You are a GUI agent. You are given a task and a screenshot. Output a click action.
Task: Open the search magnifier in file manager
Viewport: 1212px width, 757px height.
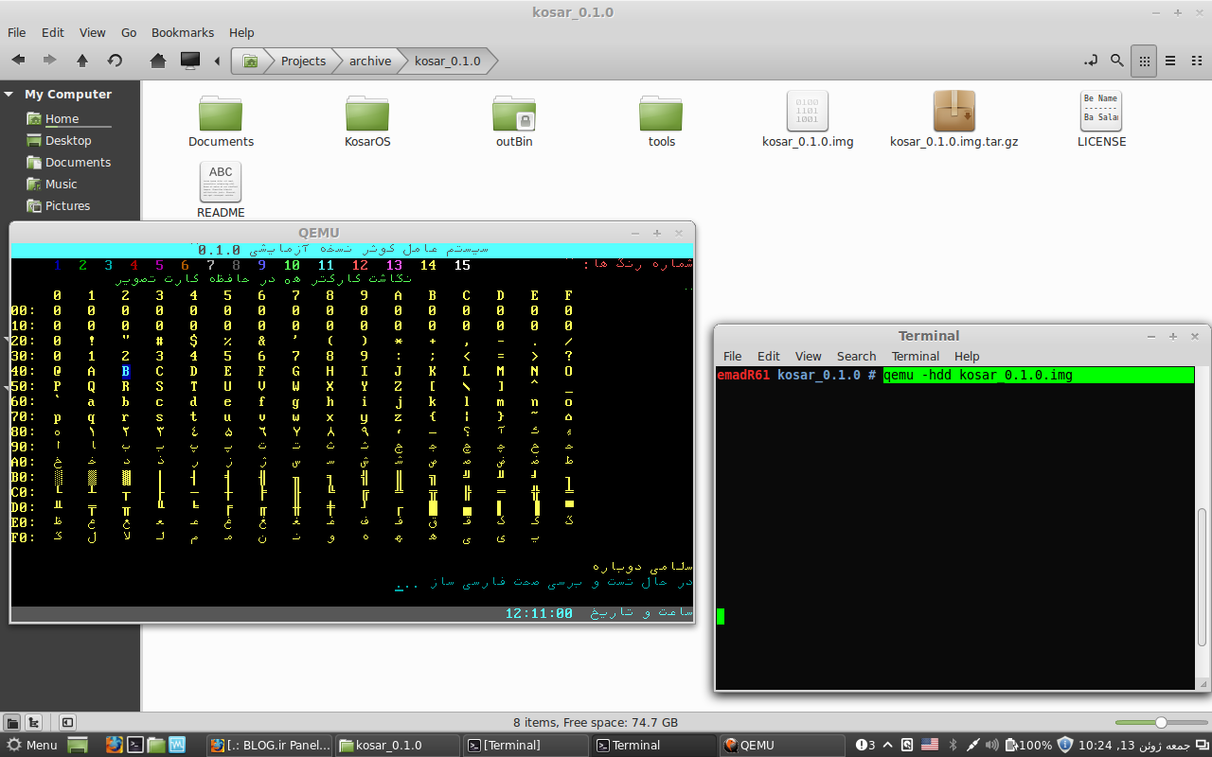pyautogui.click(x=1117, y=61)
